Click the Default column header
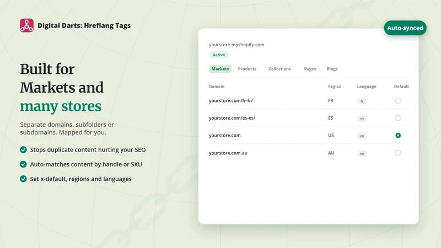This screenshot has width=441, height=248. pos(401,87)
